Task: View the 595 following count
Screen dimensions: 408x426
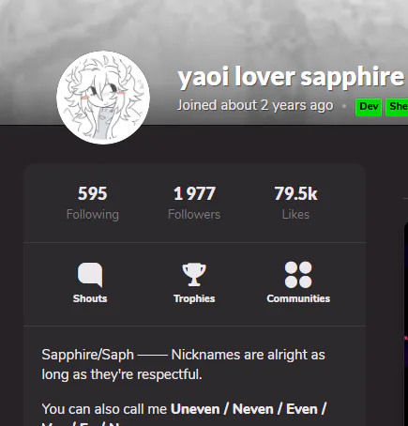Action: click(93, 193)
